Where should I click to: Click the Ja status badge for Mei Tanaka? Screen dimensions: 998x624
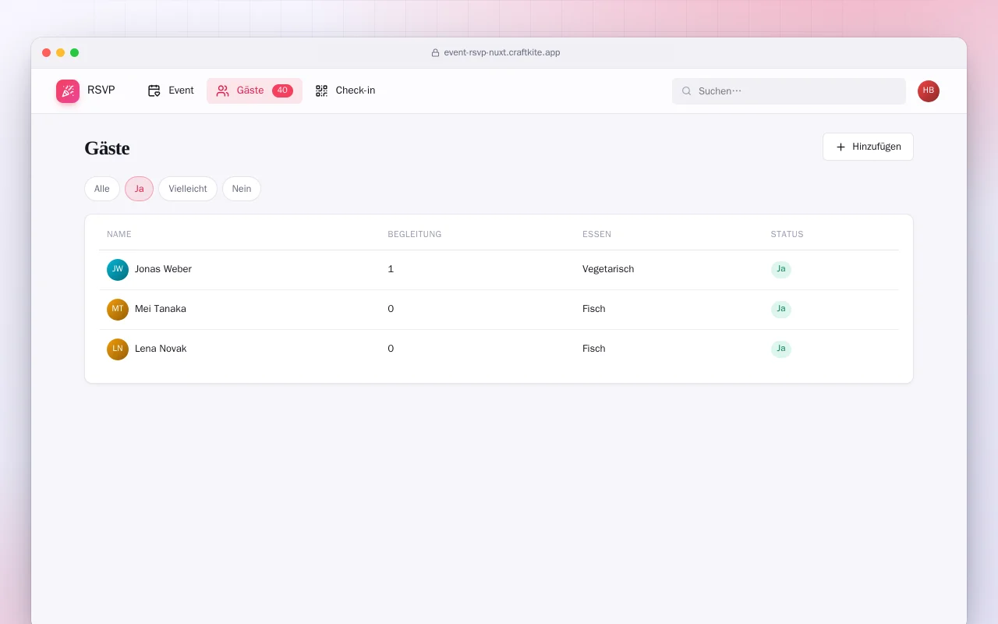(x=781, y=310)
